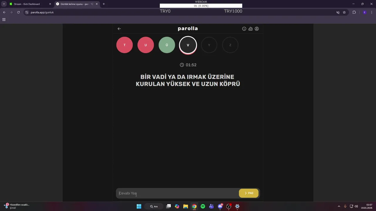Click the microphone tray icon
Viewport: 376px width, 211px height.
click(x=345, y=206)
